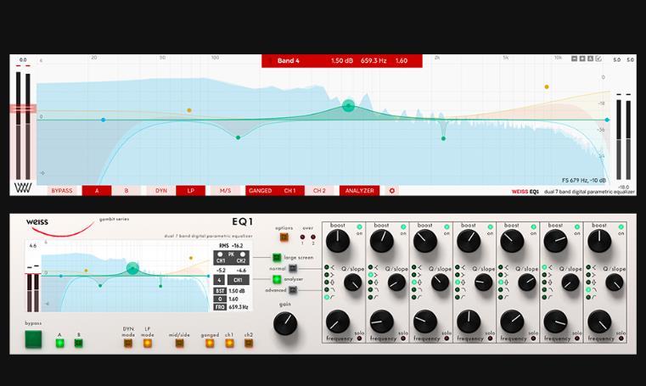Select low-cut filter shape on band 1
646x386 pixels.
[327, 297]
